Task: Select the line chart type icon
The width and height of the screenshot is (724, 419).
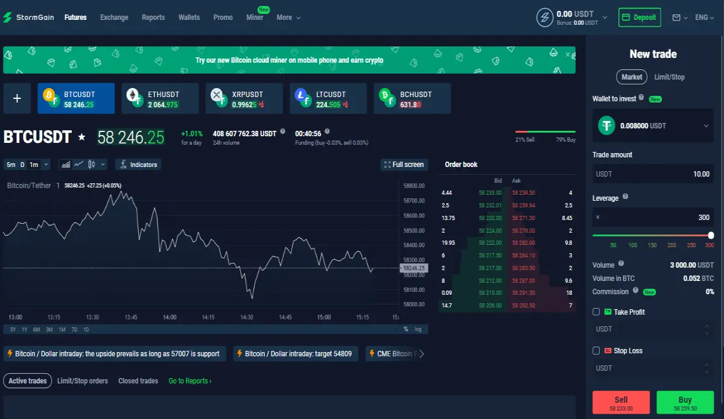Action: (78, 164)
